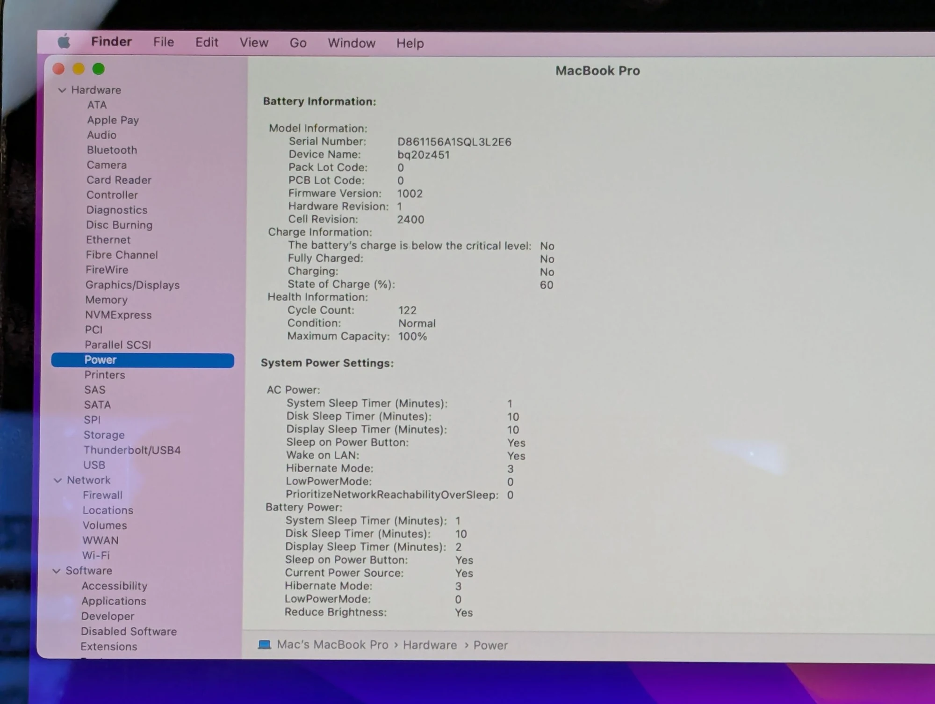Select Memory in the sidebar
This screenshot has height=704, width=935.
[x=106, y=300]
